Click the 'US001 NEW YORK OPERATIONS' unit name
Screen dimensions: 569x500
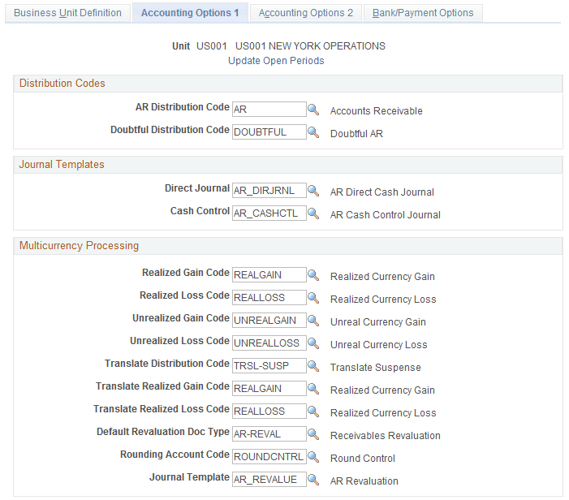[310, 46]
